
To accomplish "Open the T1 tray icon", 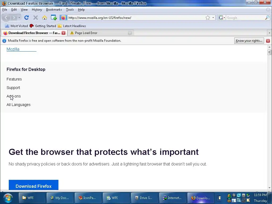I will 239,200.
